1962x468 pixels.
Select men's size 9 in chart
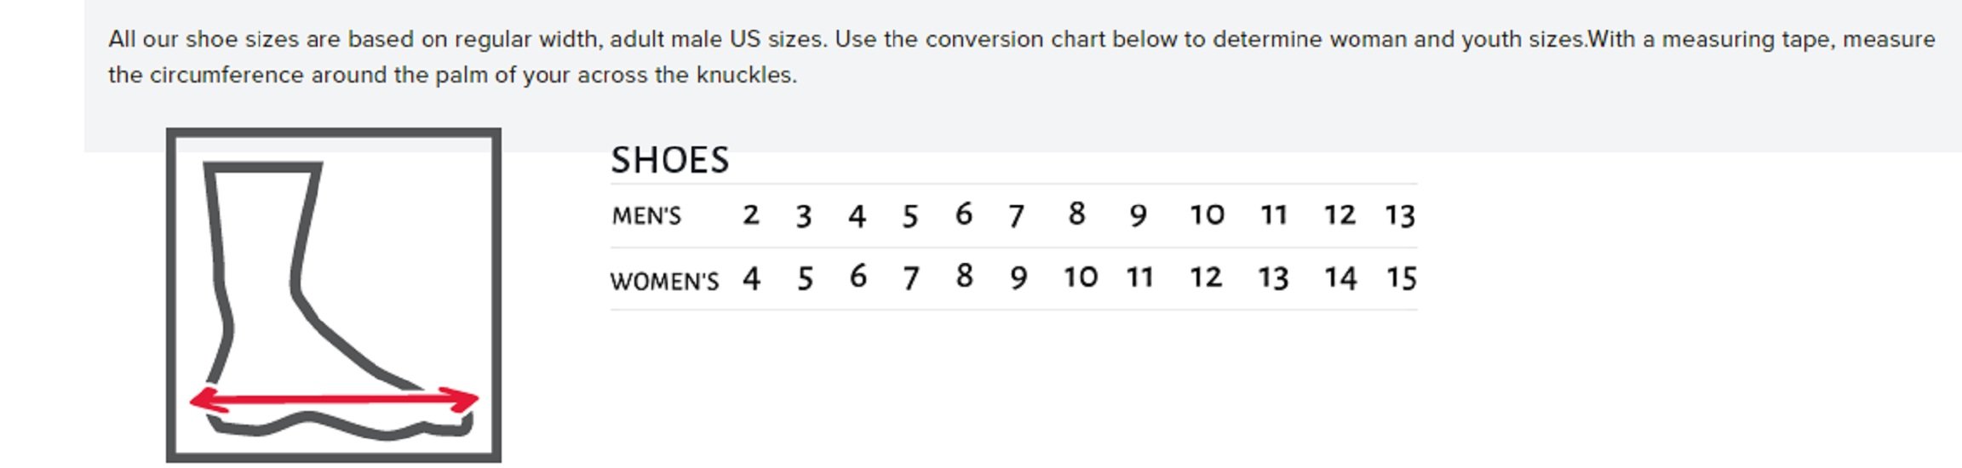[1138, 215]
